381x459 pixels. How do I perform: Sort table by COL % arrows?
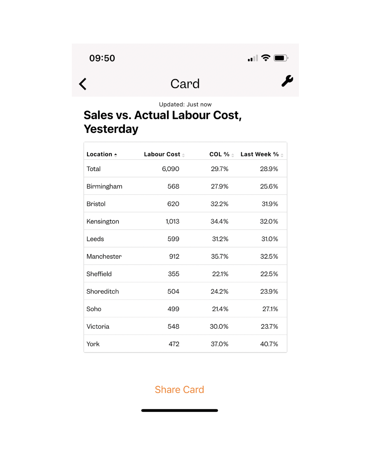233,155
